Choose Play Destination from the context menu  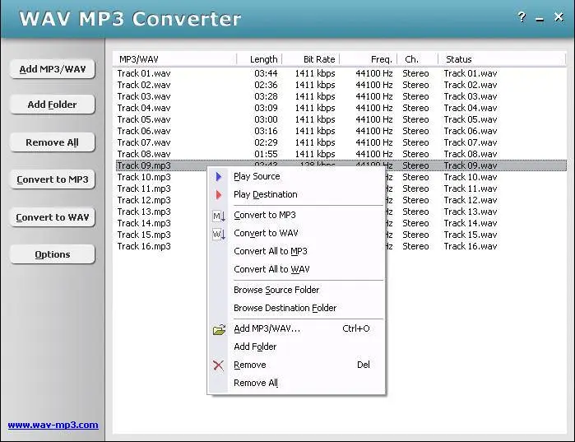pyautogui.click(x=296, y=194)
